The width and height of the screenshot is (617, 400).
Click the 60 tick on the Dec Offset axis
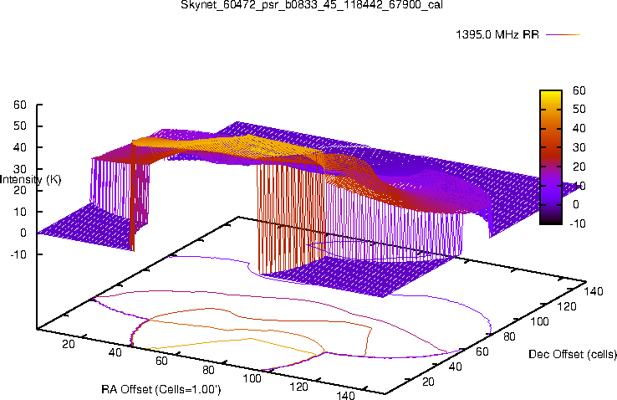click(482, 351)
